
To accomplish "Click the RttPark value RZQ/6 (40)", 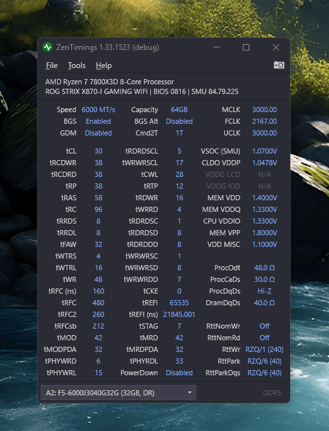I will (264, 361).
